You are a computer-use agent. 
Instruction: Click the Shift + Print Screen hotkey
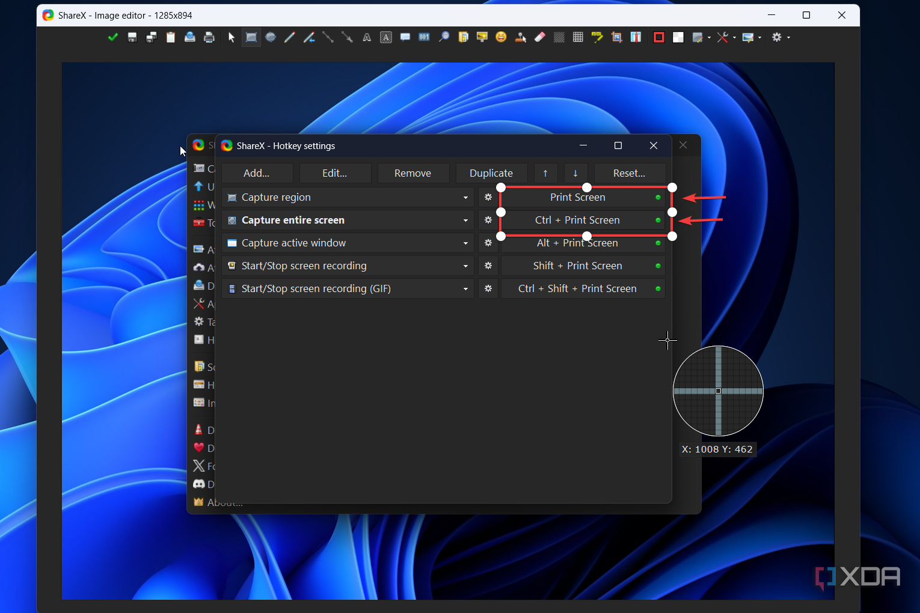[x=583, y=266]
